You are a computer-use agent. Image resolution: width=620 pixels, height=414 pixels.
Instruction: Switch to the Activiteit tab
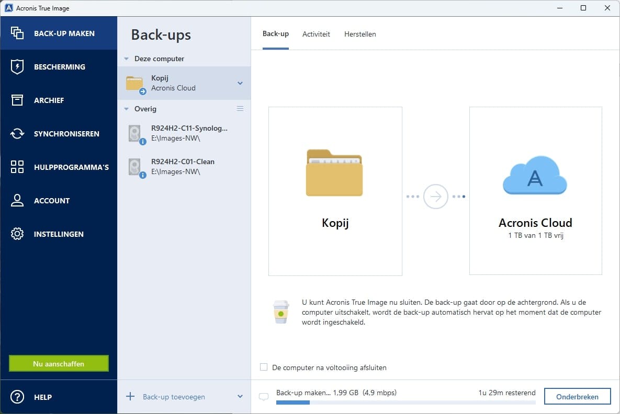[x=316, y=34]
